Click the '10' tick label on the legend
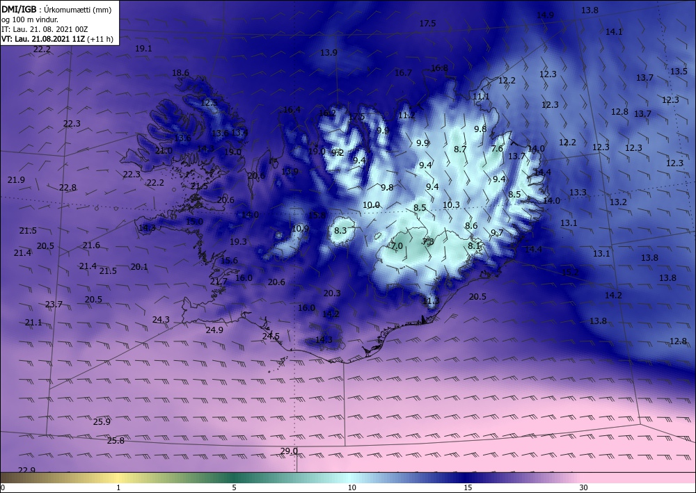The width and height of the screenshot is (696, 493). point(352,488)
